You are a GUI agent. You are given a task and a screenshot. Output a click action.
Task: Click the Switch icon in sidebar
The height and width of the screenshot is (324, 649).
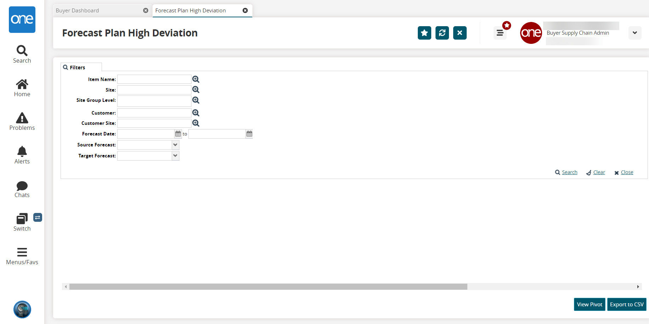pos(22,222)
